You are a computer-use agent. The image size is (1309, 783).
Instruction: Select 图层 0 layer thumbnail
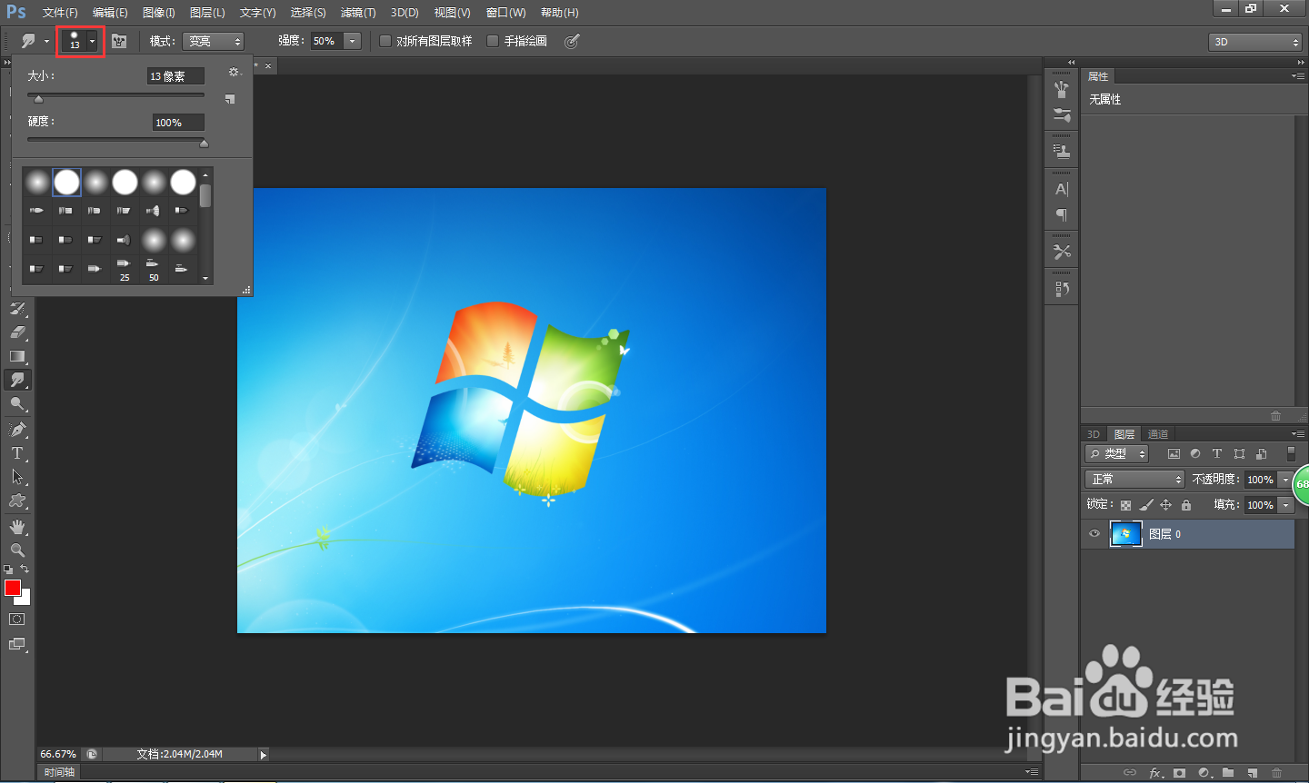pos(1125,534)
